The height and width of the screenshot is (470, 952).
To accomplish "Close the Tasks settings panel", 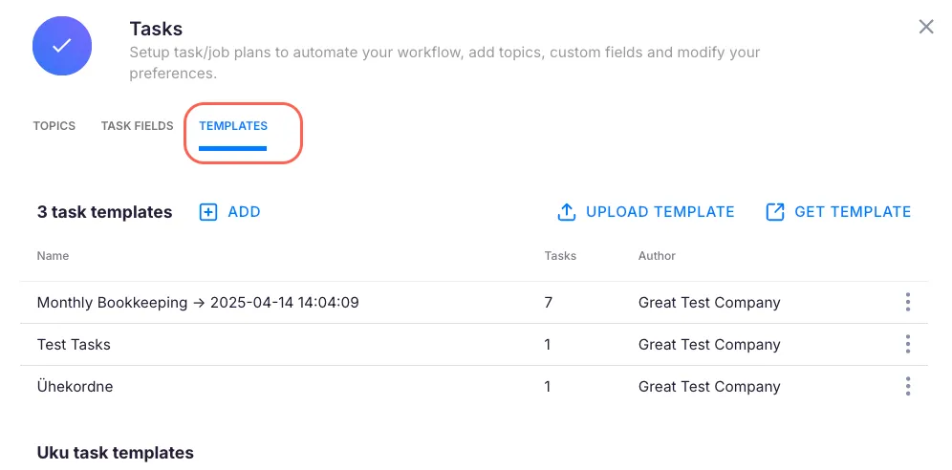I will click(x=925, y=27).
